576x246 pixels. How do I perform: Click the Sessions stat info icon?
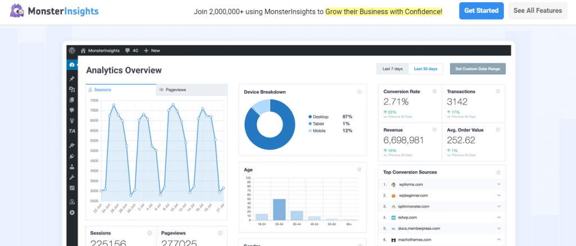(x=150, y=233)
